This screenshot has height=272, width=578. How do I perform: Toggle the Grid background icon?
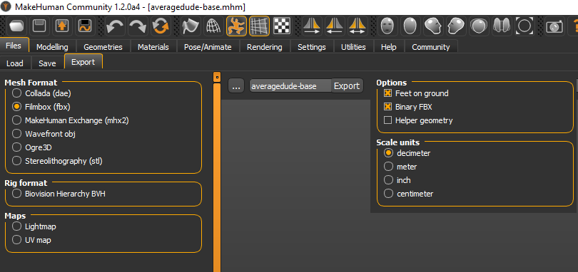[259, 26]
